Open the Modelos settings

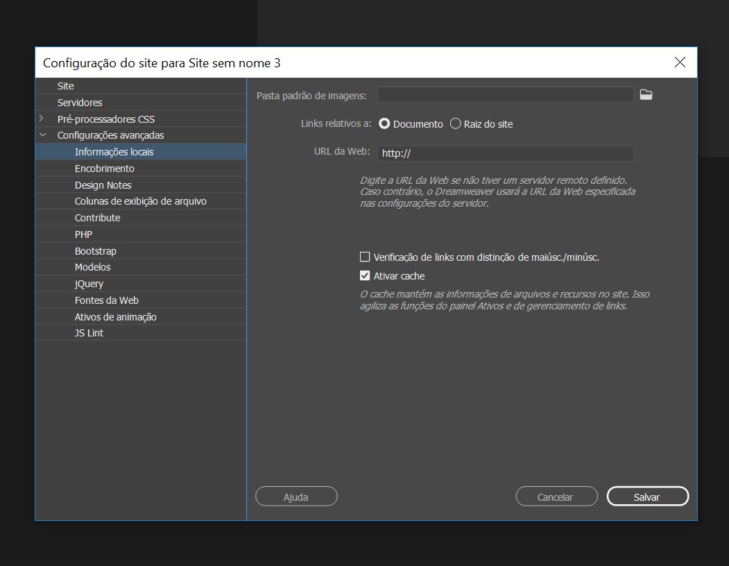coord(140,267)
